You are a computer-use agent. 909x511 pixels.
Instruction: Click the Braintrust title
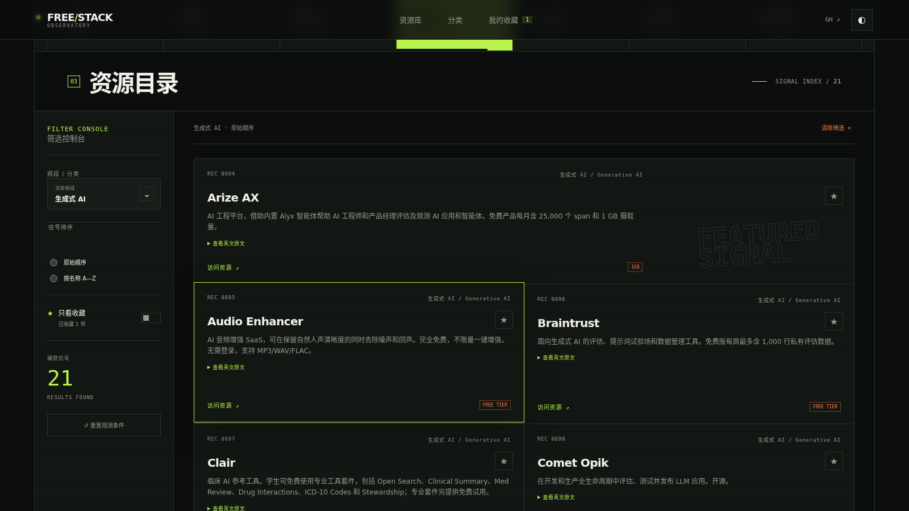(568, 323)
